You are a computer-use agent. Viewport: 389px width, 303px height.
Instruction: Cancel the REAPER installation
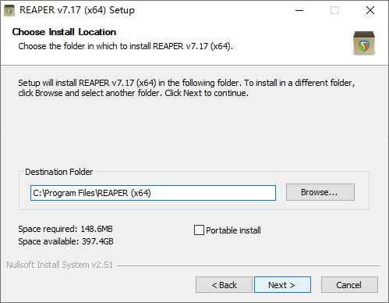click(x=349, y=285)
